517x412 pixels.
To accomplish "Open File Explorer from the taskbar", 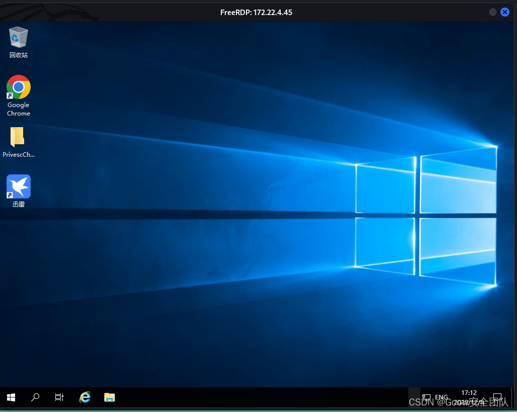I will coord(110,397).
